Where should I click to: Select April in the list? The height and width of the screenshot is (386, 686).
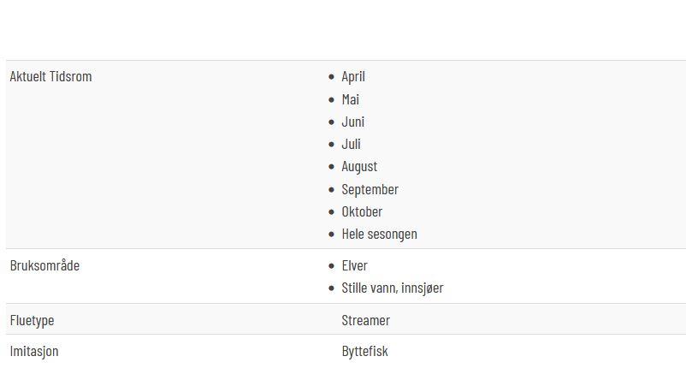pos(353,77)
